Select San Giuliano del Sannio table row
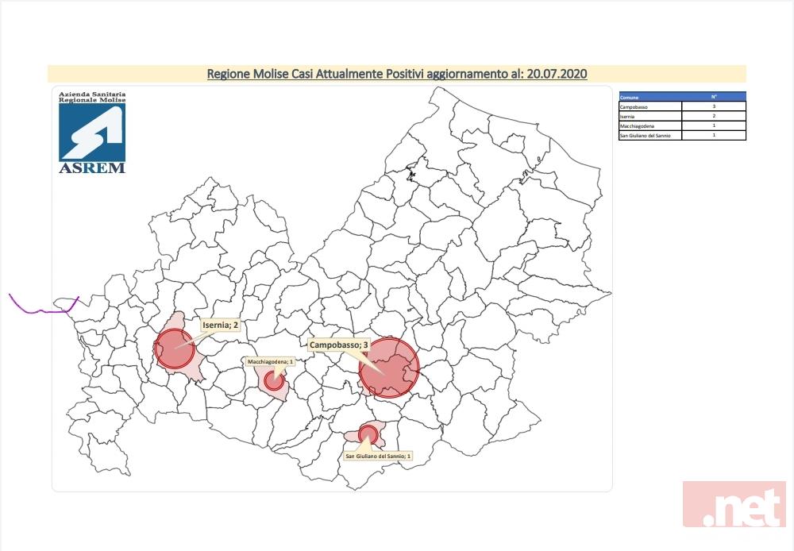 649,136
